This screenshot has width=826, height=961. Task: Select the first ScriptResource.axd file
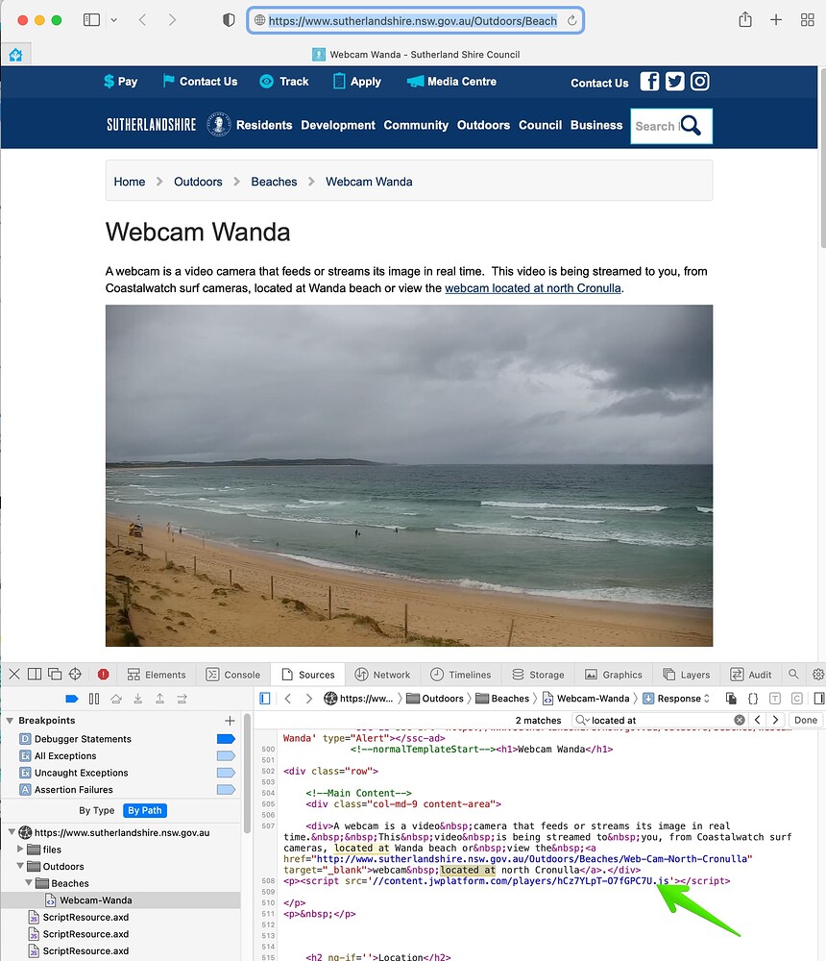pyautogui.click(x=85, y=918)
